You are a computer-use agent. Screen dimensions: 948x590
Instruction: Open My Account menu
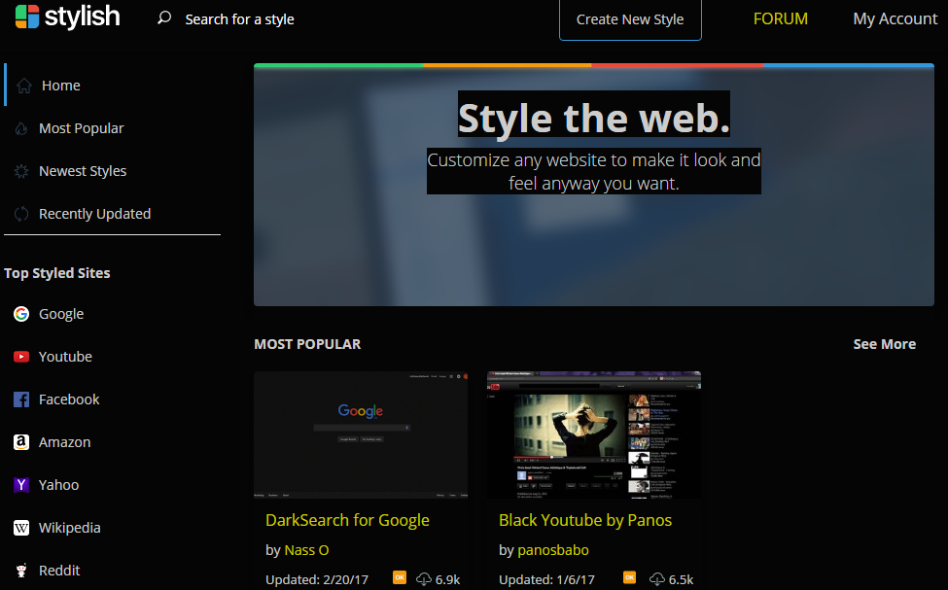click(x=895, y=18)
